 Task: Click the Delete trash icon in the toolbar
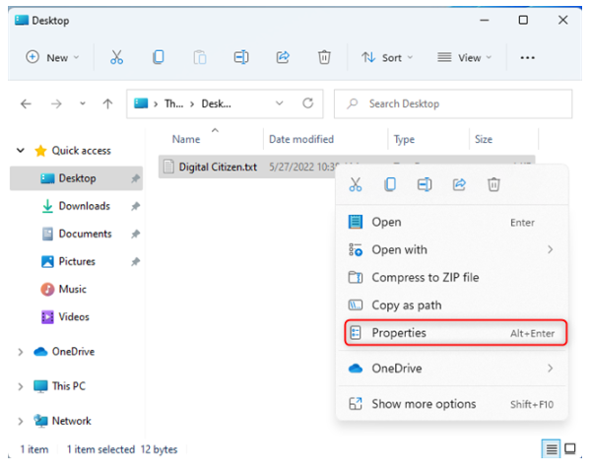(324, 57)
